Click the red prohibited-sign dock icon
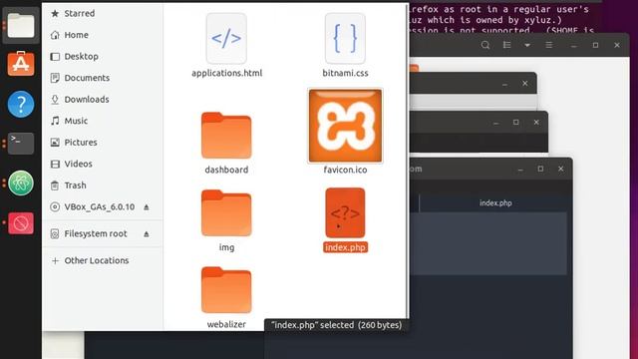 pyautogui.click(x=21, y=223)
